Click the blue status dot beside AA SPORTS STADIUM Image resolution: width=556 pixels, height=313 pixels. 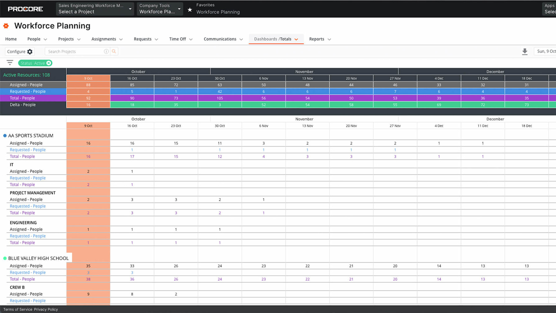pyautogui.click(x=5, y=135)
